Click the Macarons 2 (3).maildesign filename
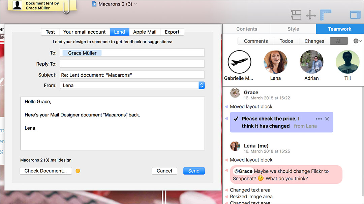This screenshot has width=364, height=204. point(46,160)
